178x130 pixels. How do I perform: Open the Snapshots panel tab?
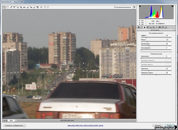pyautogui.click(x=166, y=27)
